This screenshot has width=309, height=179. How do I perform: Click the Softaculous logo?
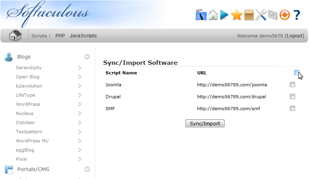[47, 14]
